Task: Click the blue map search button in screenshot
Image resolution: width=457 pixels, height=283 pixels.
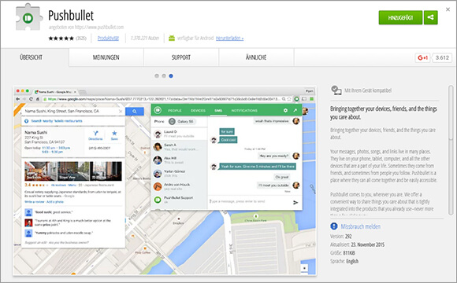Action: (x=135, y=111)
